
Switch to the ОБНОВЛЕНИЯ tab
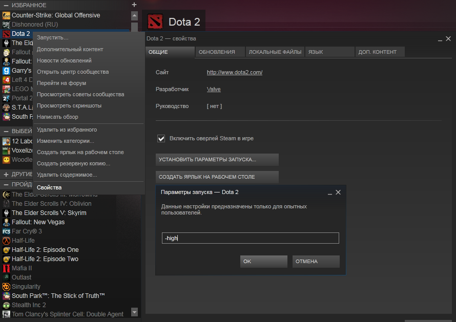(x=220, y=52)
